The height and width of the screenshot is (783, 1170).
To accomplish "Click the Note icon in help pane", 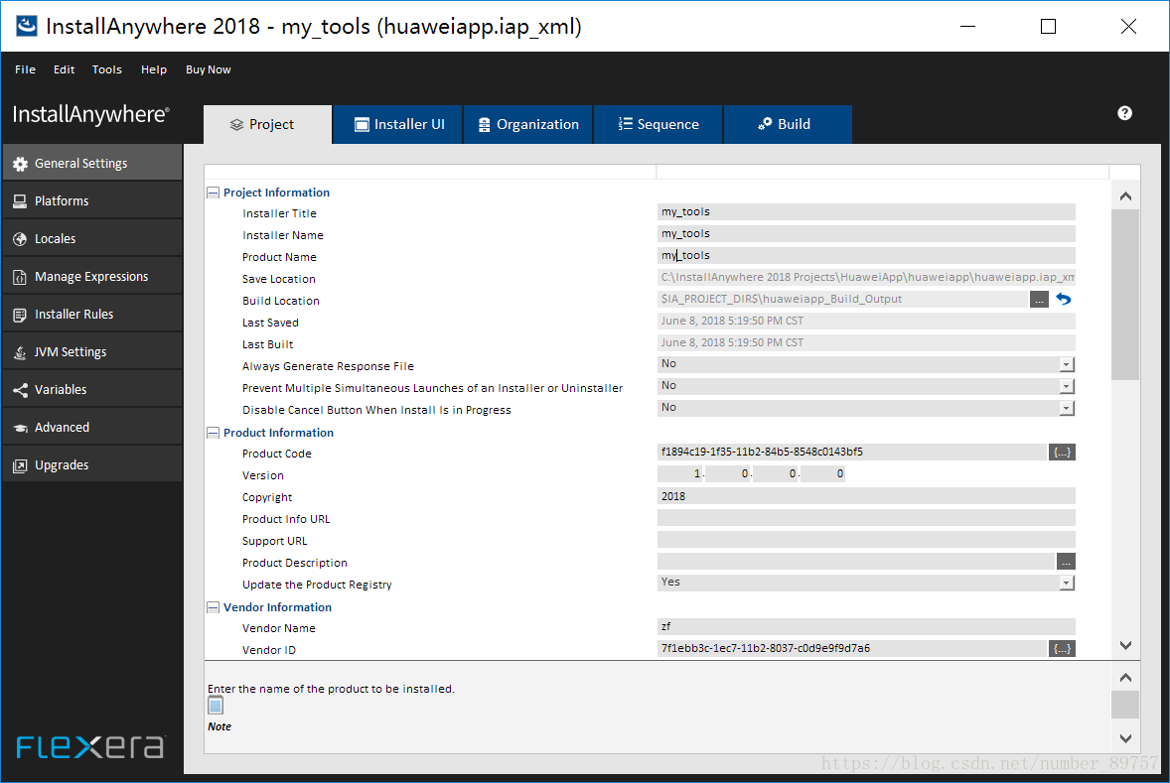I will (x=216, y=706).
